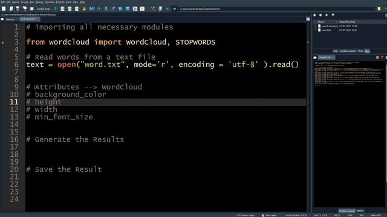Screen dimensions: 387x217
Task: Open the editor browse tabs icon left of temp.py
Action: [2, 19]
